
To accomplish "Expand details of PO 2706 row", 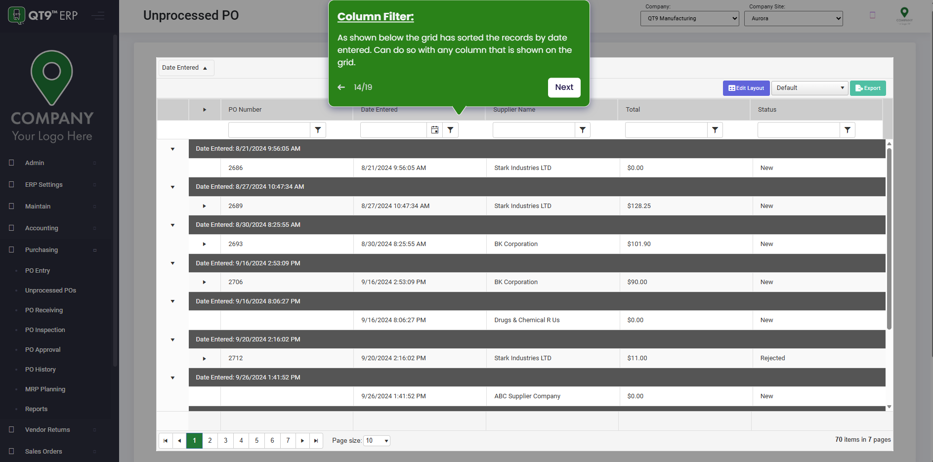I will tap(204, 282).
